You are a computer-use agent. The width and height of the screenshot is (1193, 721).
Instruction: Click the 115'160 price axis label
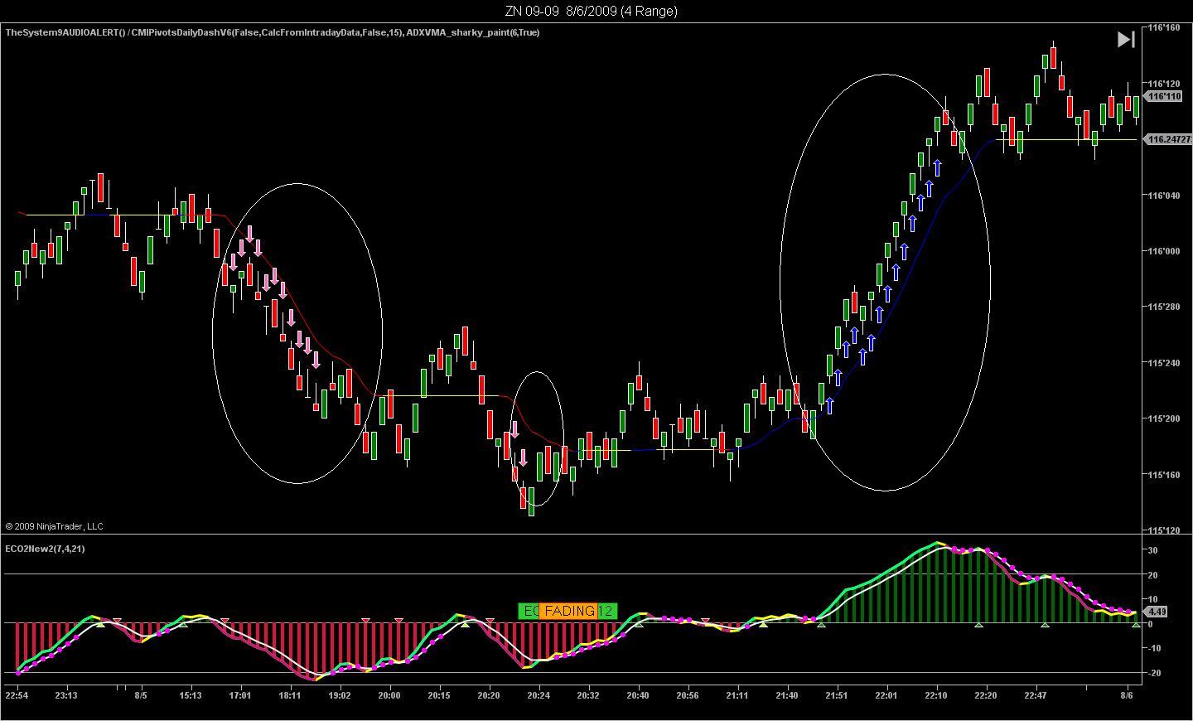1164,475
